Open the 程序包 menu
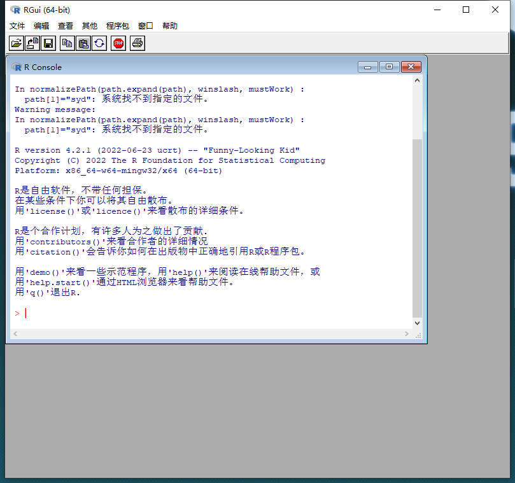515x483 pixels. (x=118, y=26)
